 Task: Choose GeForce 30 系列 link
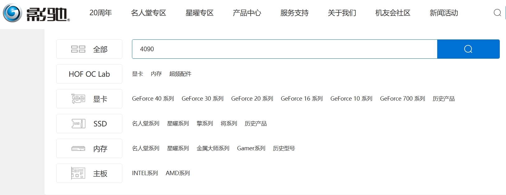(203, 98)
